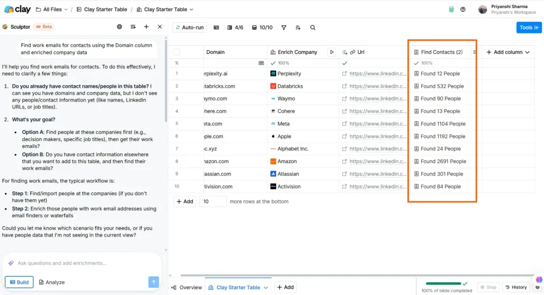544x295 pixels.
Task: Click the Stop button
Action: 488,287
